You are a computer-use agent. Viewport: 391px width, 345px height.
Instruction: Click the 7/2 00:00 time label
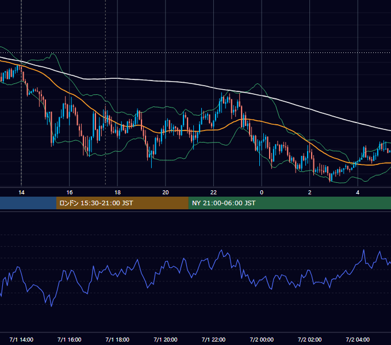pyautogui.click(x=262, y=339)
